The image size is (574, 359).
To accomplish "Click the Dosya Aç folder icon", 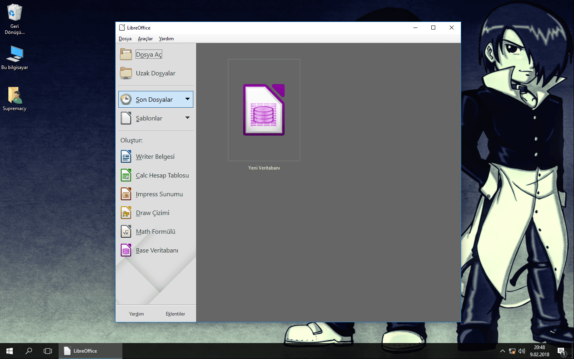I will (x=126, y=54).
